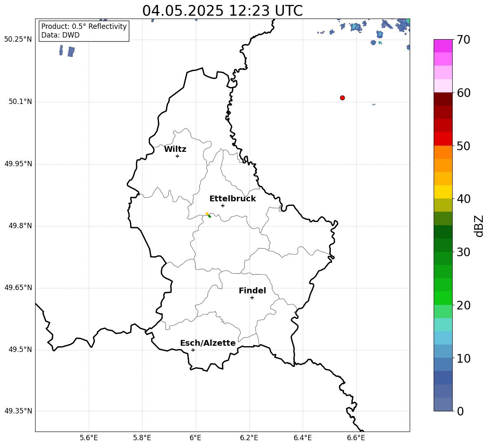Click the 'Ettelbruck' city label
The width and height of the screenshot is (489, 446).
tap(233, 198)
